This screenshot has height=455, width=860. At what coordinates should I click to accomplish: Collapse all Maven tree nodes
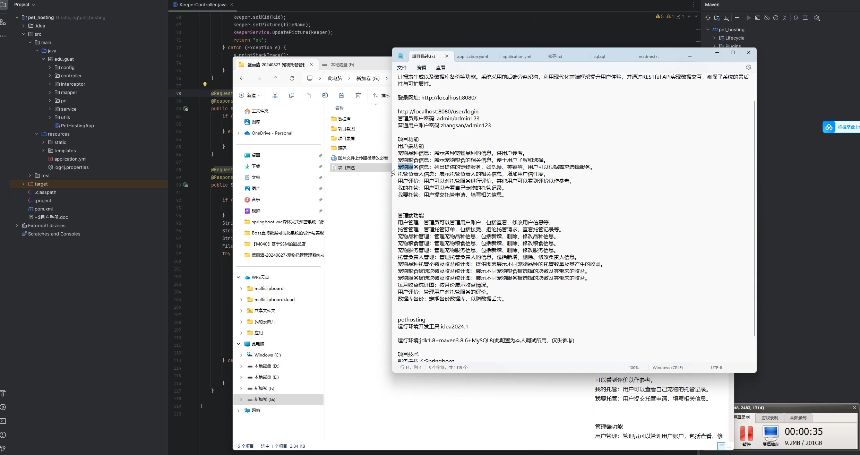[785, 18]
